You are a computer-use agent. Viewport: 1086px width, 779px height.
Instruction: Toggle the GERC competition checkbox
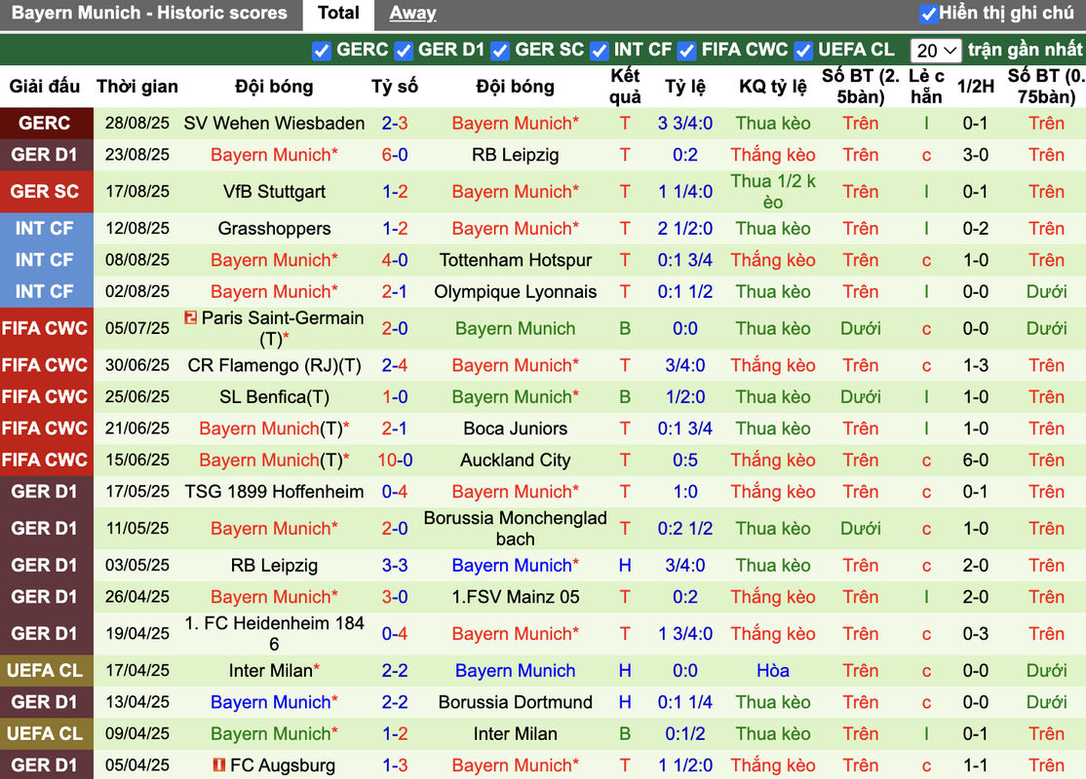322,51
